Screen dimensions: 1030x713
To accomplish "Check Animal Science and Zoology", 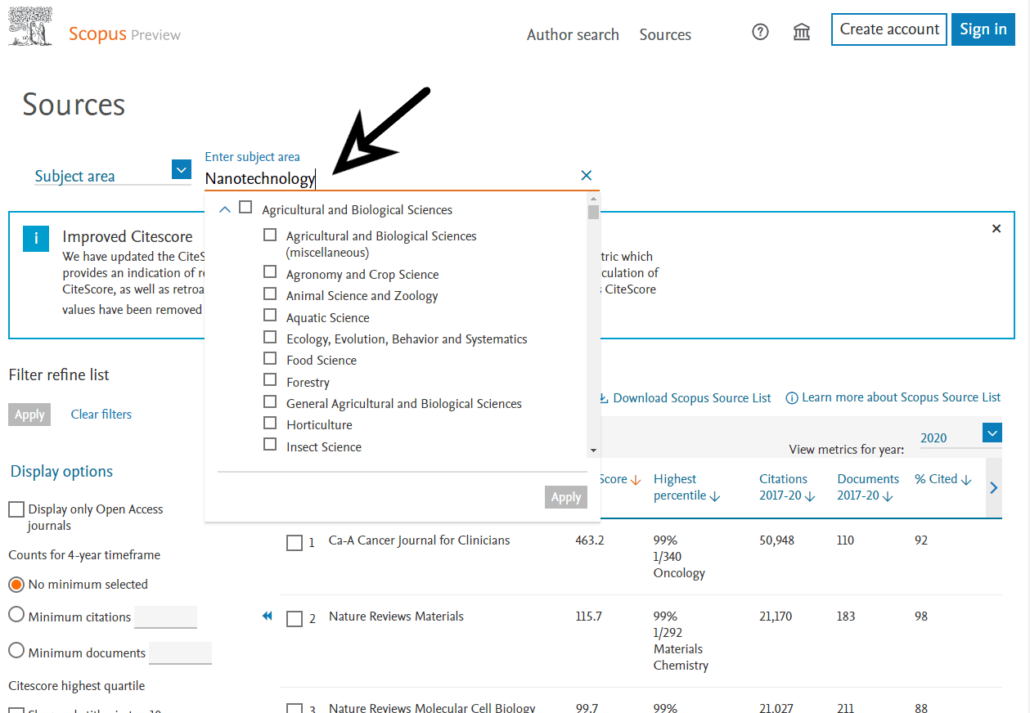I will [x=270, y=294].
